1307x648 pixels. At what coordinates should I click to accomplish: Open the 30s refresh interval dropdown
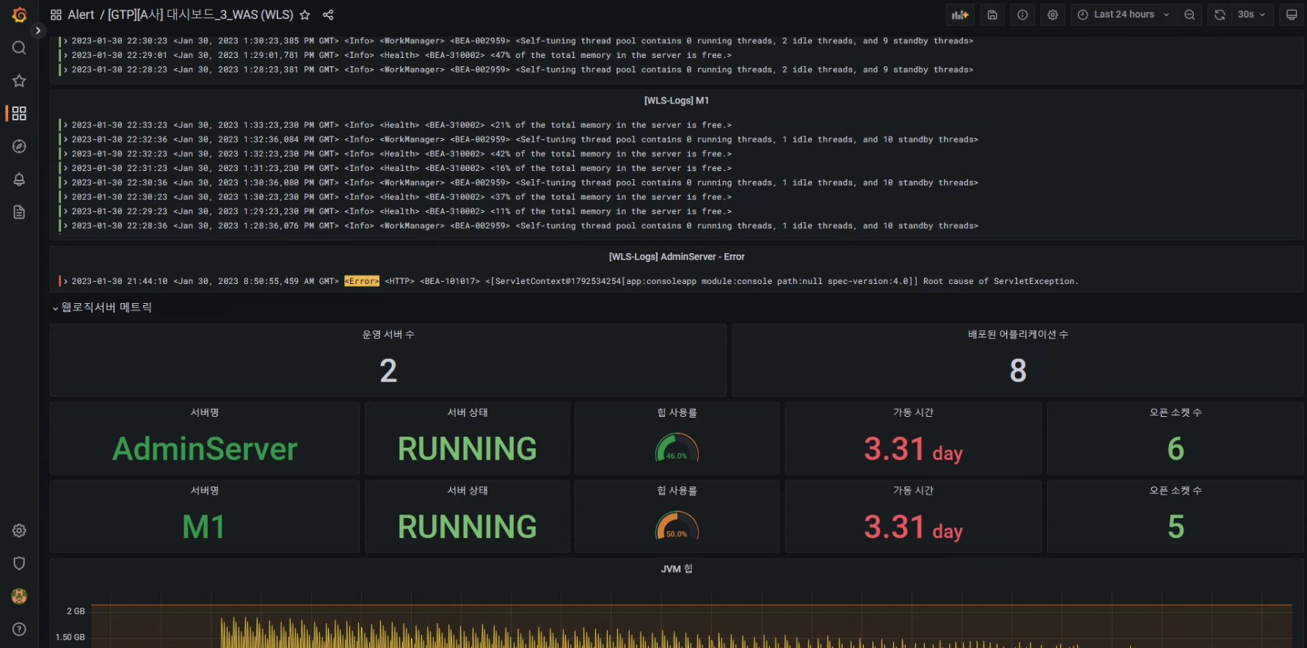tap(1251, 15)
